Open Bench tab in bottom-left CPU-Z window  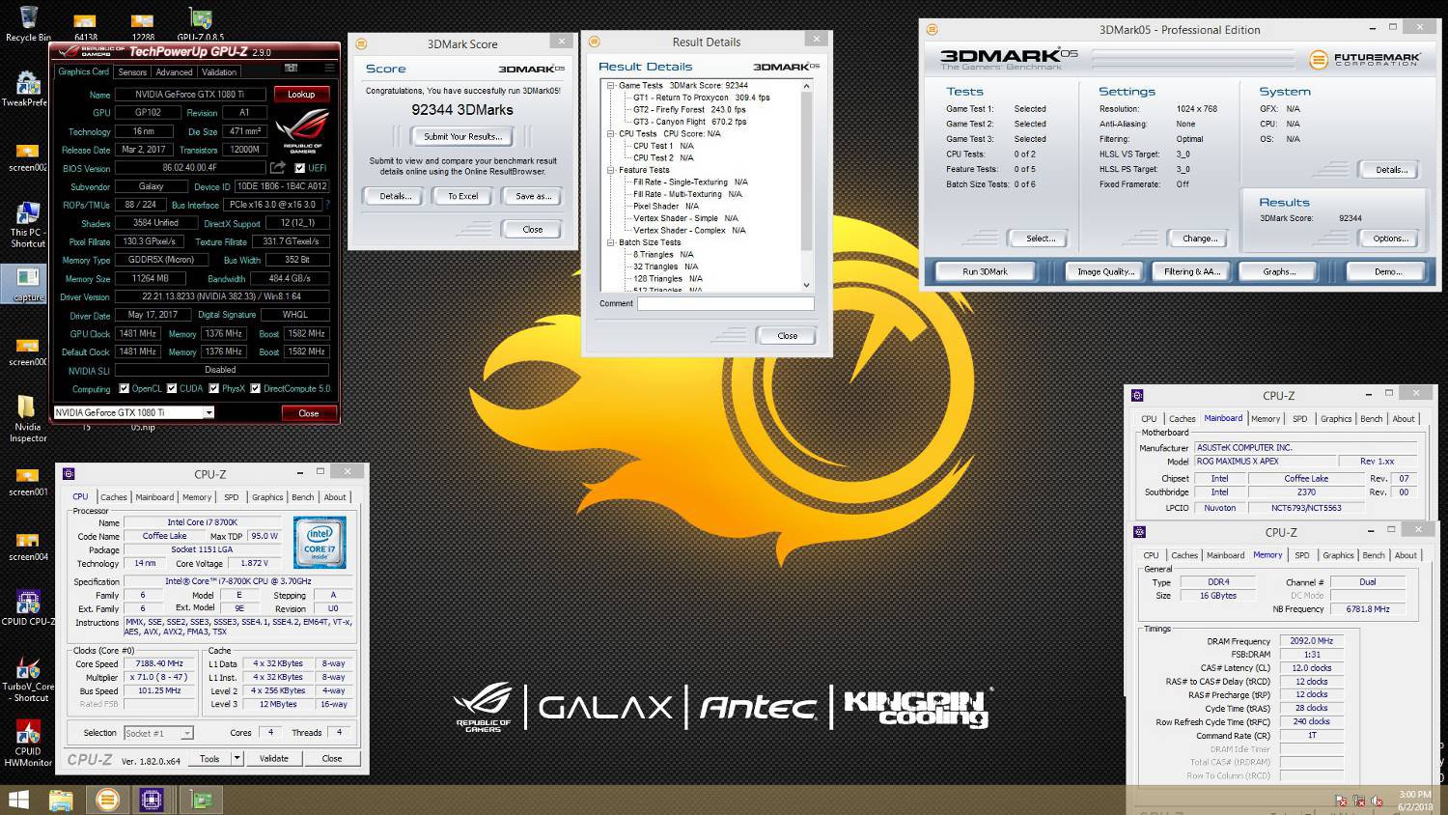pyautogui.click(x=303, y=497)
